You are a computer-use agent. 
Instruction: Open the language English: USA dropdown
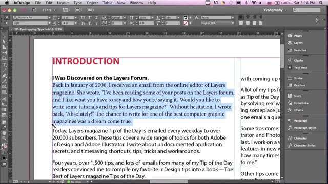(233, 23)
